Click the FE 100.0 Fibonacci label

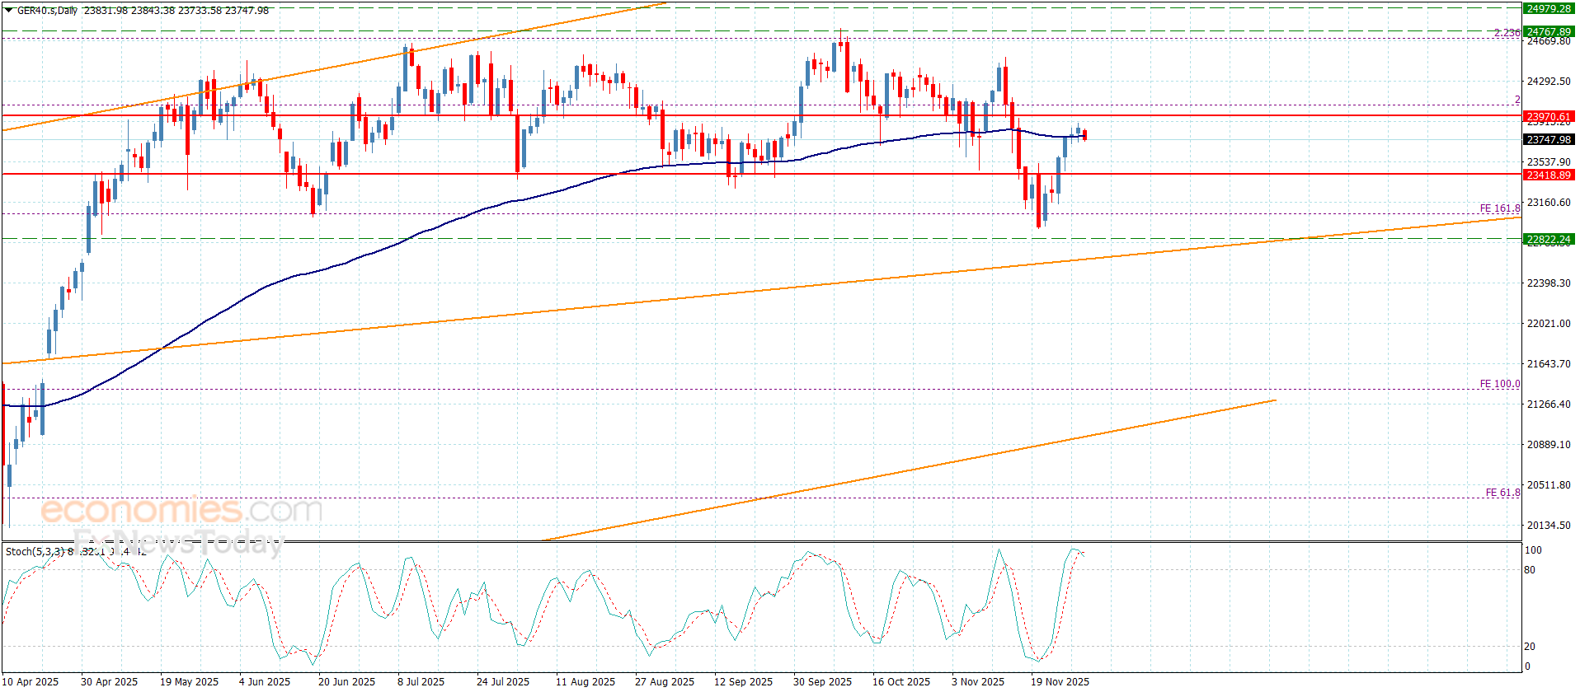(1499, 384)
